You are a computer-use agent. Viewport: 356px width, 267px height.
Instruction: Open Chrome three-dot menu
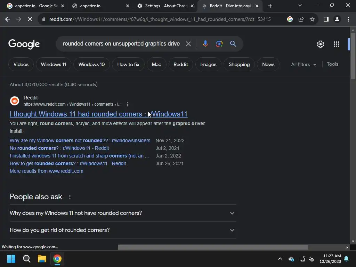click(x=348, y=19)
